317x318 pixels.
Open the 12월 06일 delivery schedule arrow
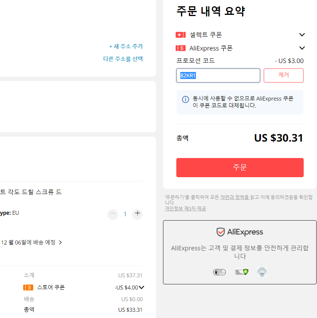(60, 243)
